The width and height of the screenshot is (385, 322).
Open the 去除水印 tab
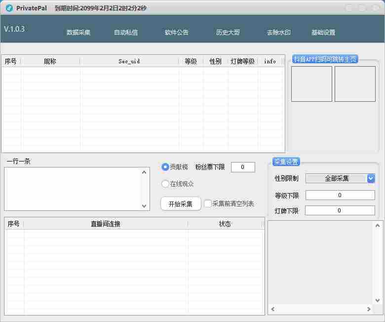pos(279,33)
